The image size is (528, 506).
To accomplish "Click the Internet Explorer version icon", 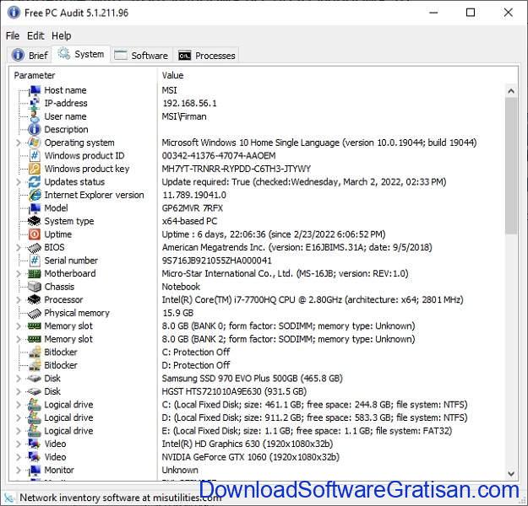I will point(35,196).
